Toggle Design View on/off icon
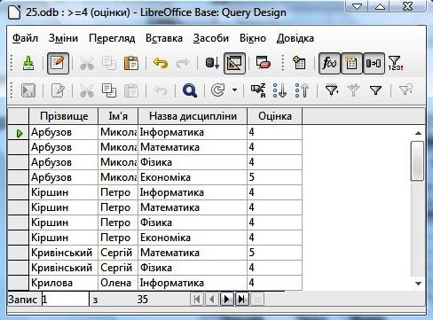This screenshot has height=320, width=433. [x=234, y=63]
